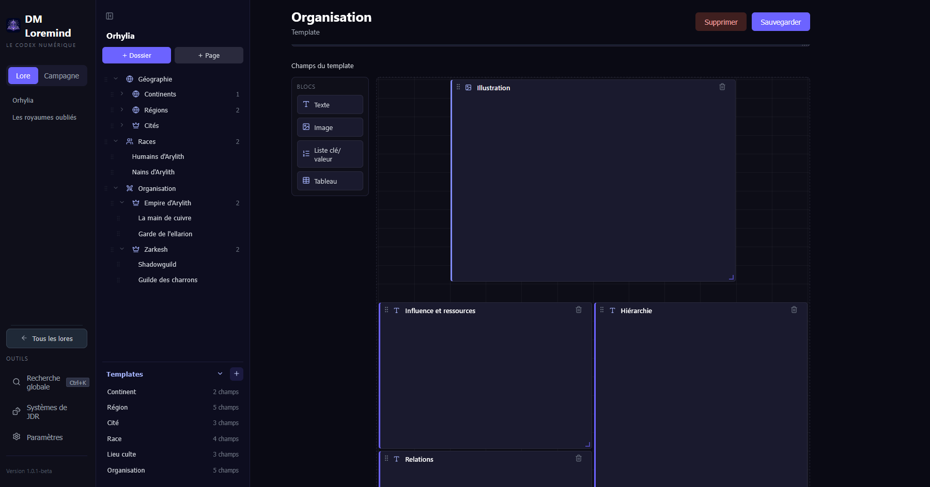The width and height of the screenshot is (930, 487).
Task: Collapse the sidebar panel icon
Action: [110, 16]
